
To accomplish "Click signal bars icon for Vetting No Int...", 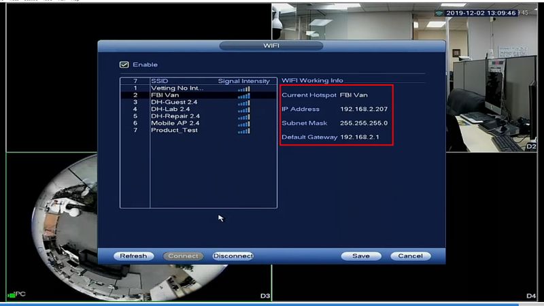I will click(x=244, y=89).
